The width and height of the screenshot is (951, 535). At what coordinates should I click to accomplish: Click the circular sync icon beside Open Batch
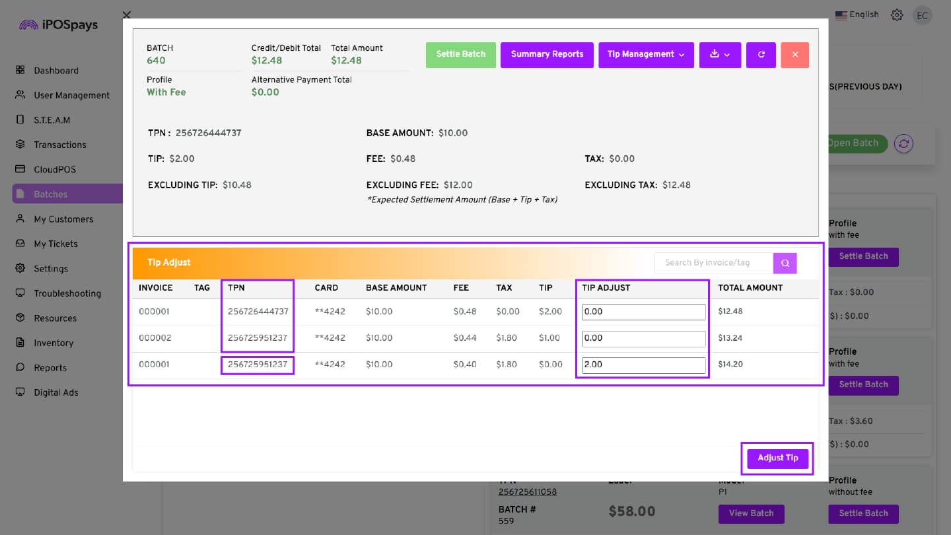point(903,143)
